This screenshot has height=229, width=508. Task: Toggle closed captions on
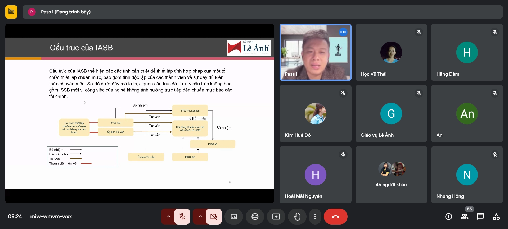pos(233,217)
